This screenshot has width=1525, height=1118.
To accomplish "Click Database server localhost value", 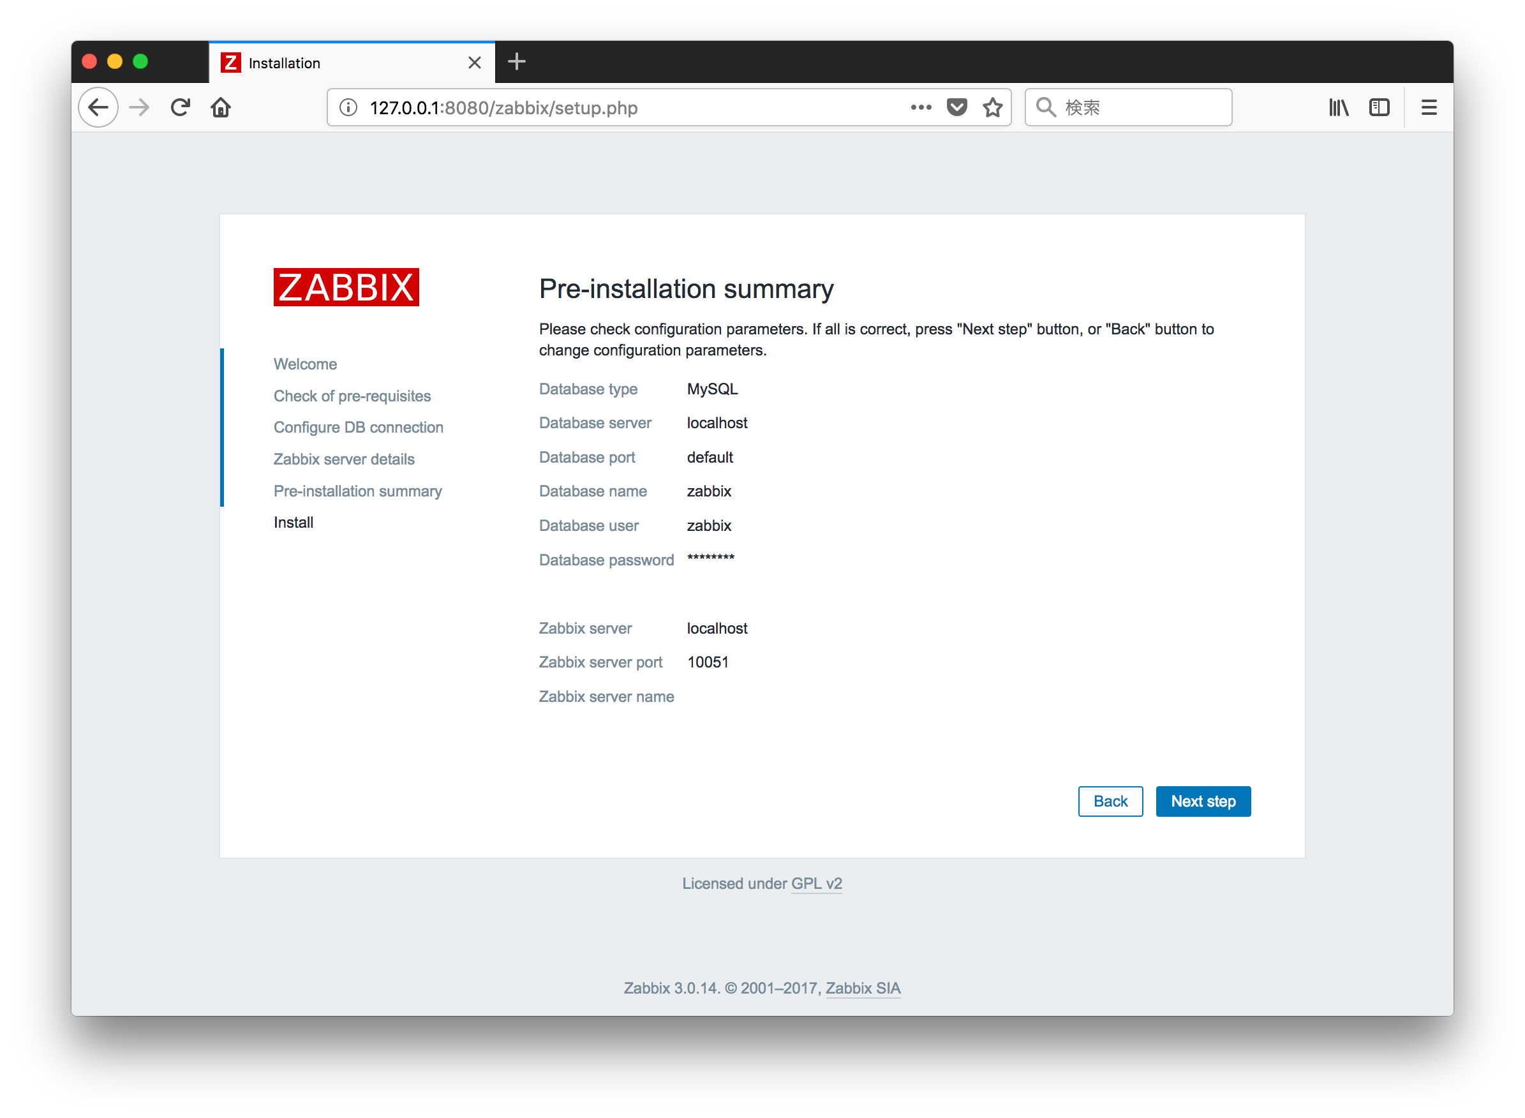I will click(717, 423).
